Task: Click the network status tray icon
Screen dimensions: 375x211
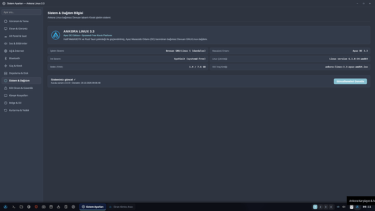Action: (338, 207)
